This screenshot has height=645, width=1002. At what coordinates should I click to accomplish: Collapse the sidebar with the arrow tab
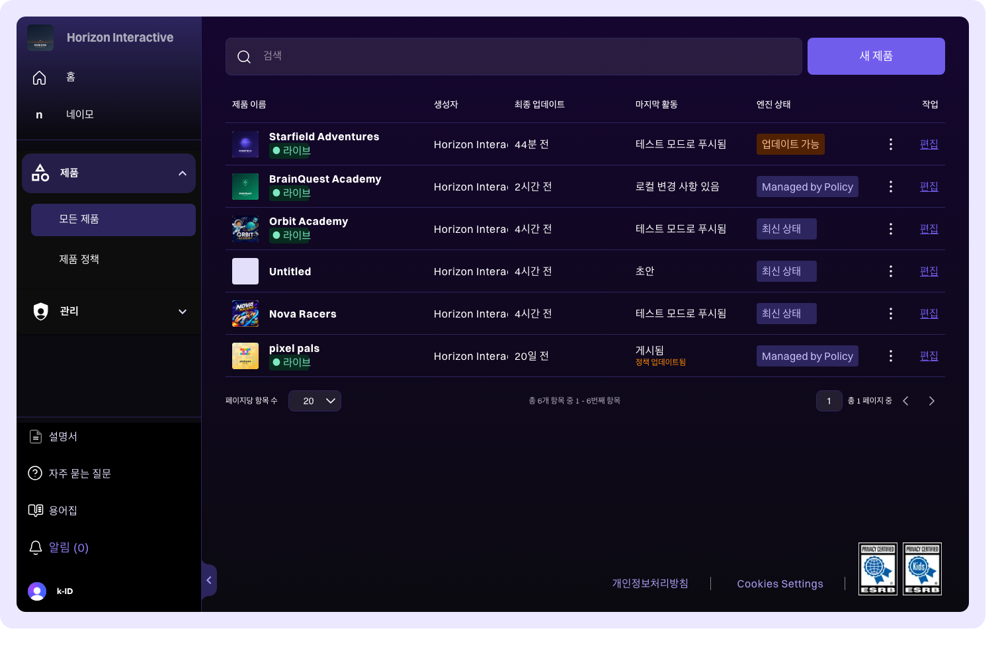click(x=209, y=580)
